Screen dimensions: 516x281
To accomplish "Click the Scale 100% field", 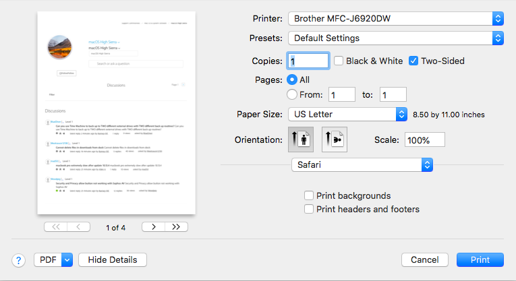I will [x=424, y=139].
